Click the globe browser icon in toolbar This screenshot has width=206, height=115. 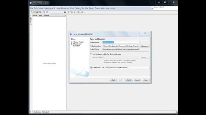coord(65,12)
